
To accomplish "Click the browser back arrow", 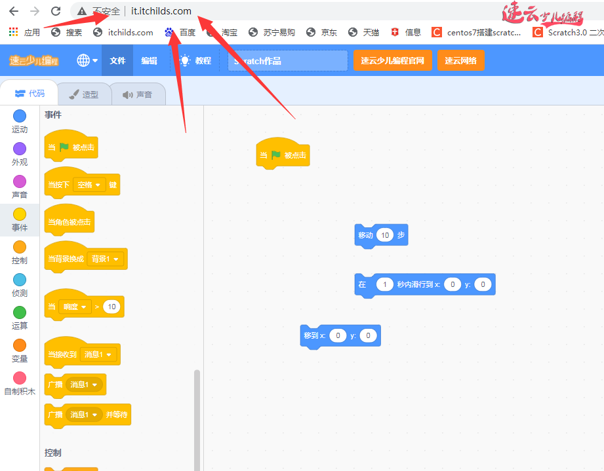I will pyautogui.click(x=13, y=11).
